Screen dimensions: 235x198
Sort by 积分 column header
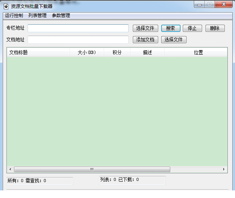[x=117, y=52]
